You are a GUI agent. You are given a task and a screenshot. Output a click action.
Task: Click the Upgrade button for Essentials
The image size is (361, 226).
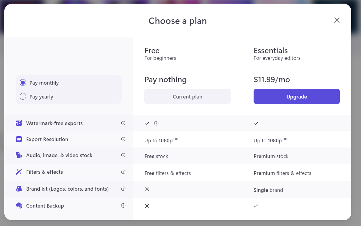coord(297,96)
